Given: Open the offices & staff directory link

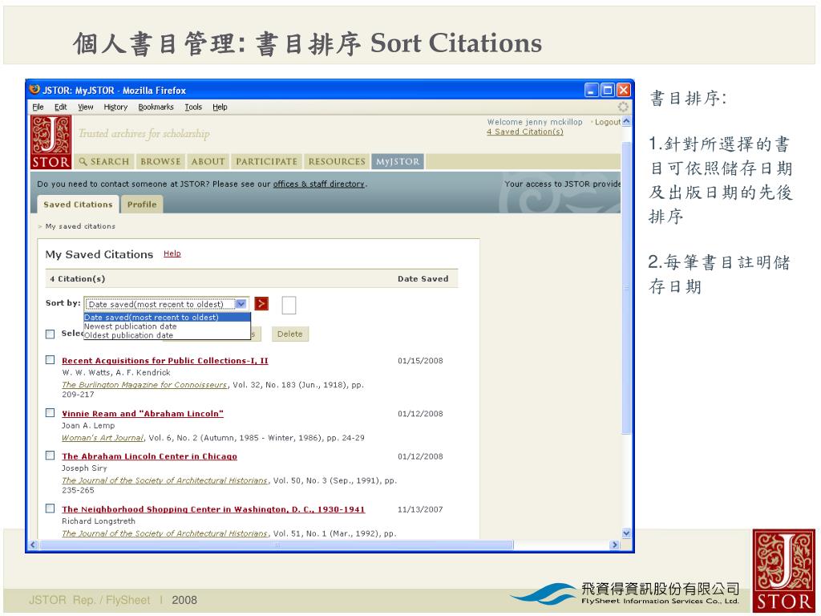Looking at the screenshot, I should tap(319, 184).
